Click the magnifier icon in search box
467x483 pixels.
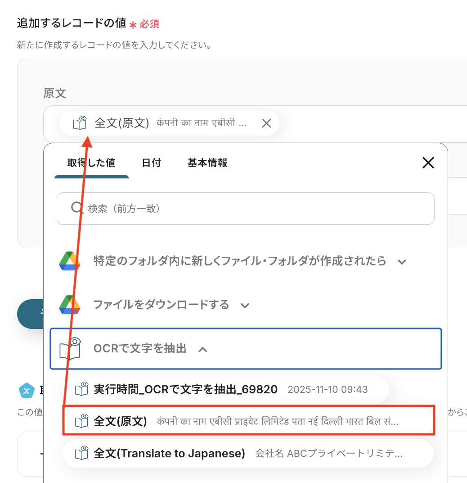(x=77, y=208)
